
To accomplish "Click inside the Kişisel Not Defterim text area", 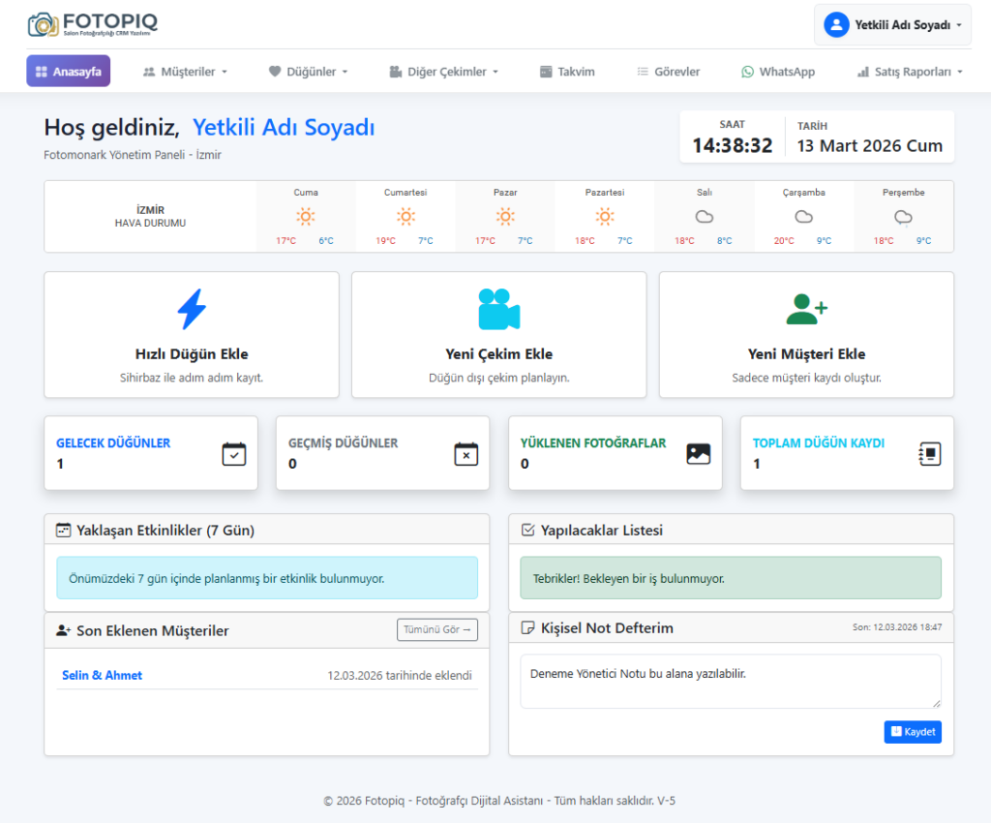I will coord(730,681).
